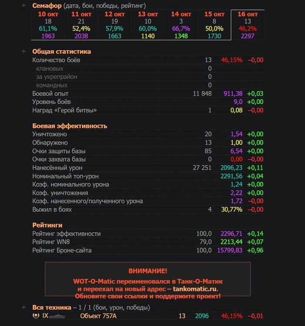Click the Коэф. нанесенного/полученного урона label
Screen dimensions: 305x326
[87, 201]
